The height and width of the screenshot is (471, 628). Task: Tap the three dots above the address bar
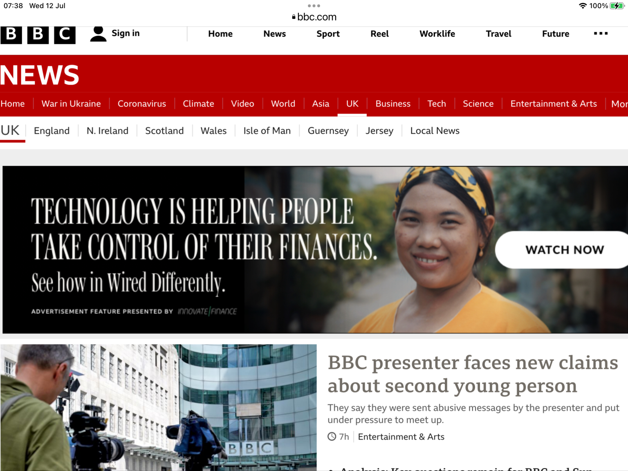pyautogui.click(x=314, y=6)
